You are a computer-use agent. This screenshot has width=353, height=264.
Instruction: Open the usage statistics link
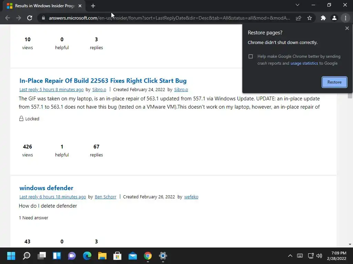[304, 63]
